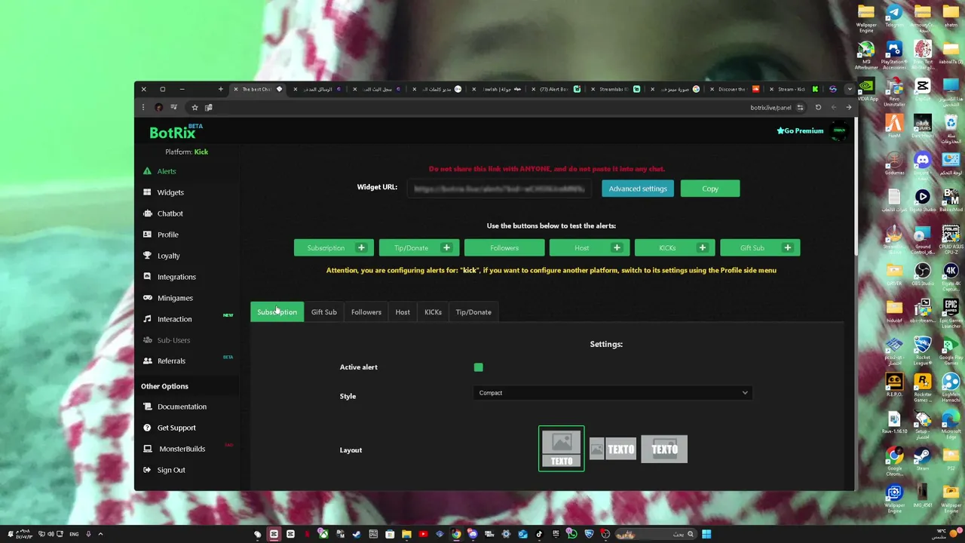Viewport: 965px width, 543px height.
Task: Switch to the KICKs settings tab
Action: 433,312
